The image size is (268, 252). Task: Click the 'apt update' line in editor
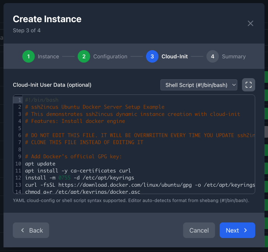tap(40, 164)
